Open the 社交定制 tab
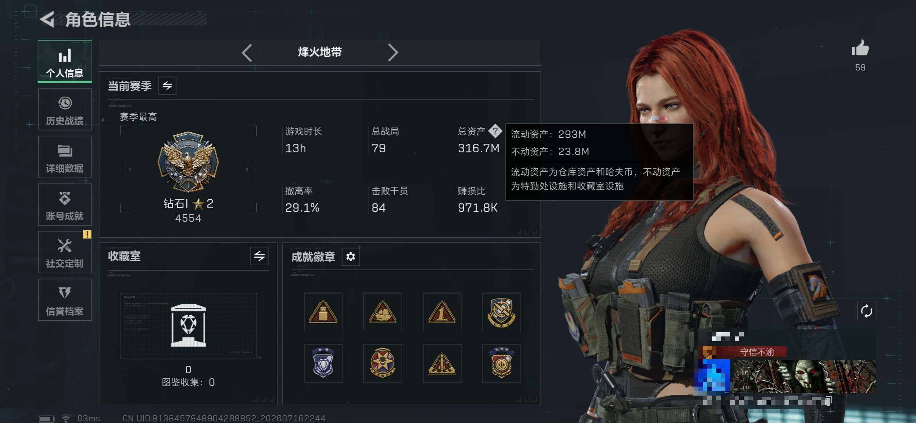This screenshot has width=916, height=423. pos(65,252)
